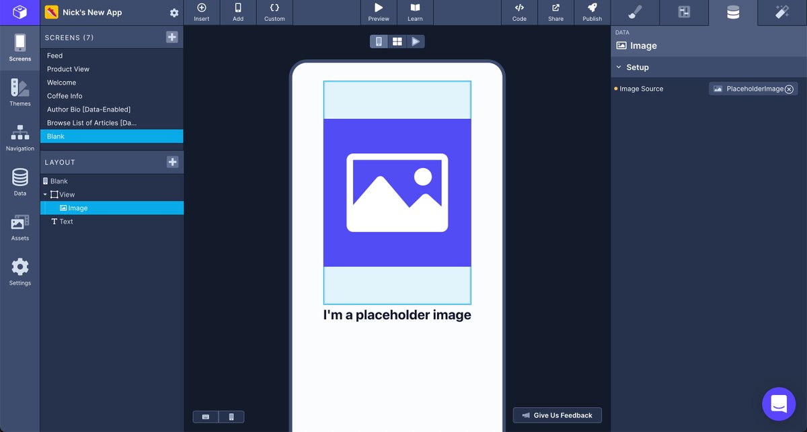Open the Assets panel from the sidebar
Viewport: 807px width, 432px height.
[20, 227]
